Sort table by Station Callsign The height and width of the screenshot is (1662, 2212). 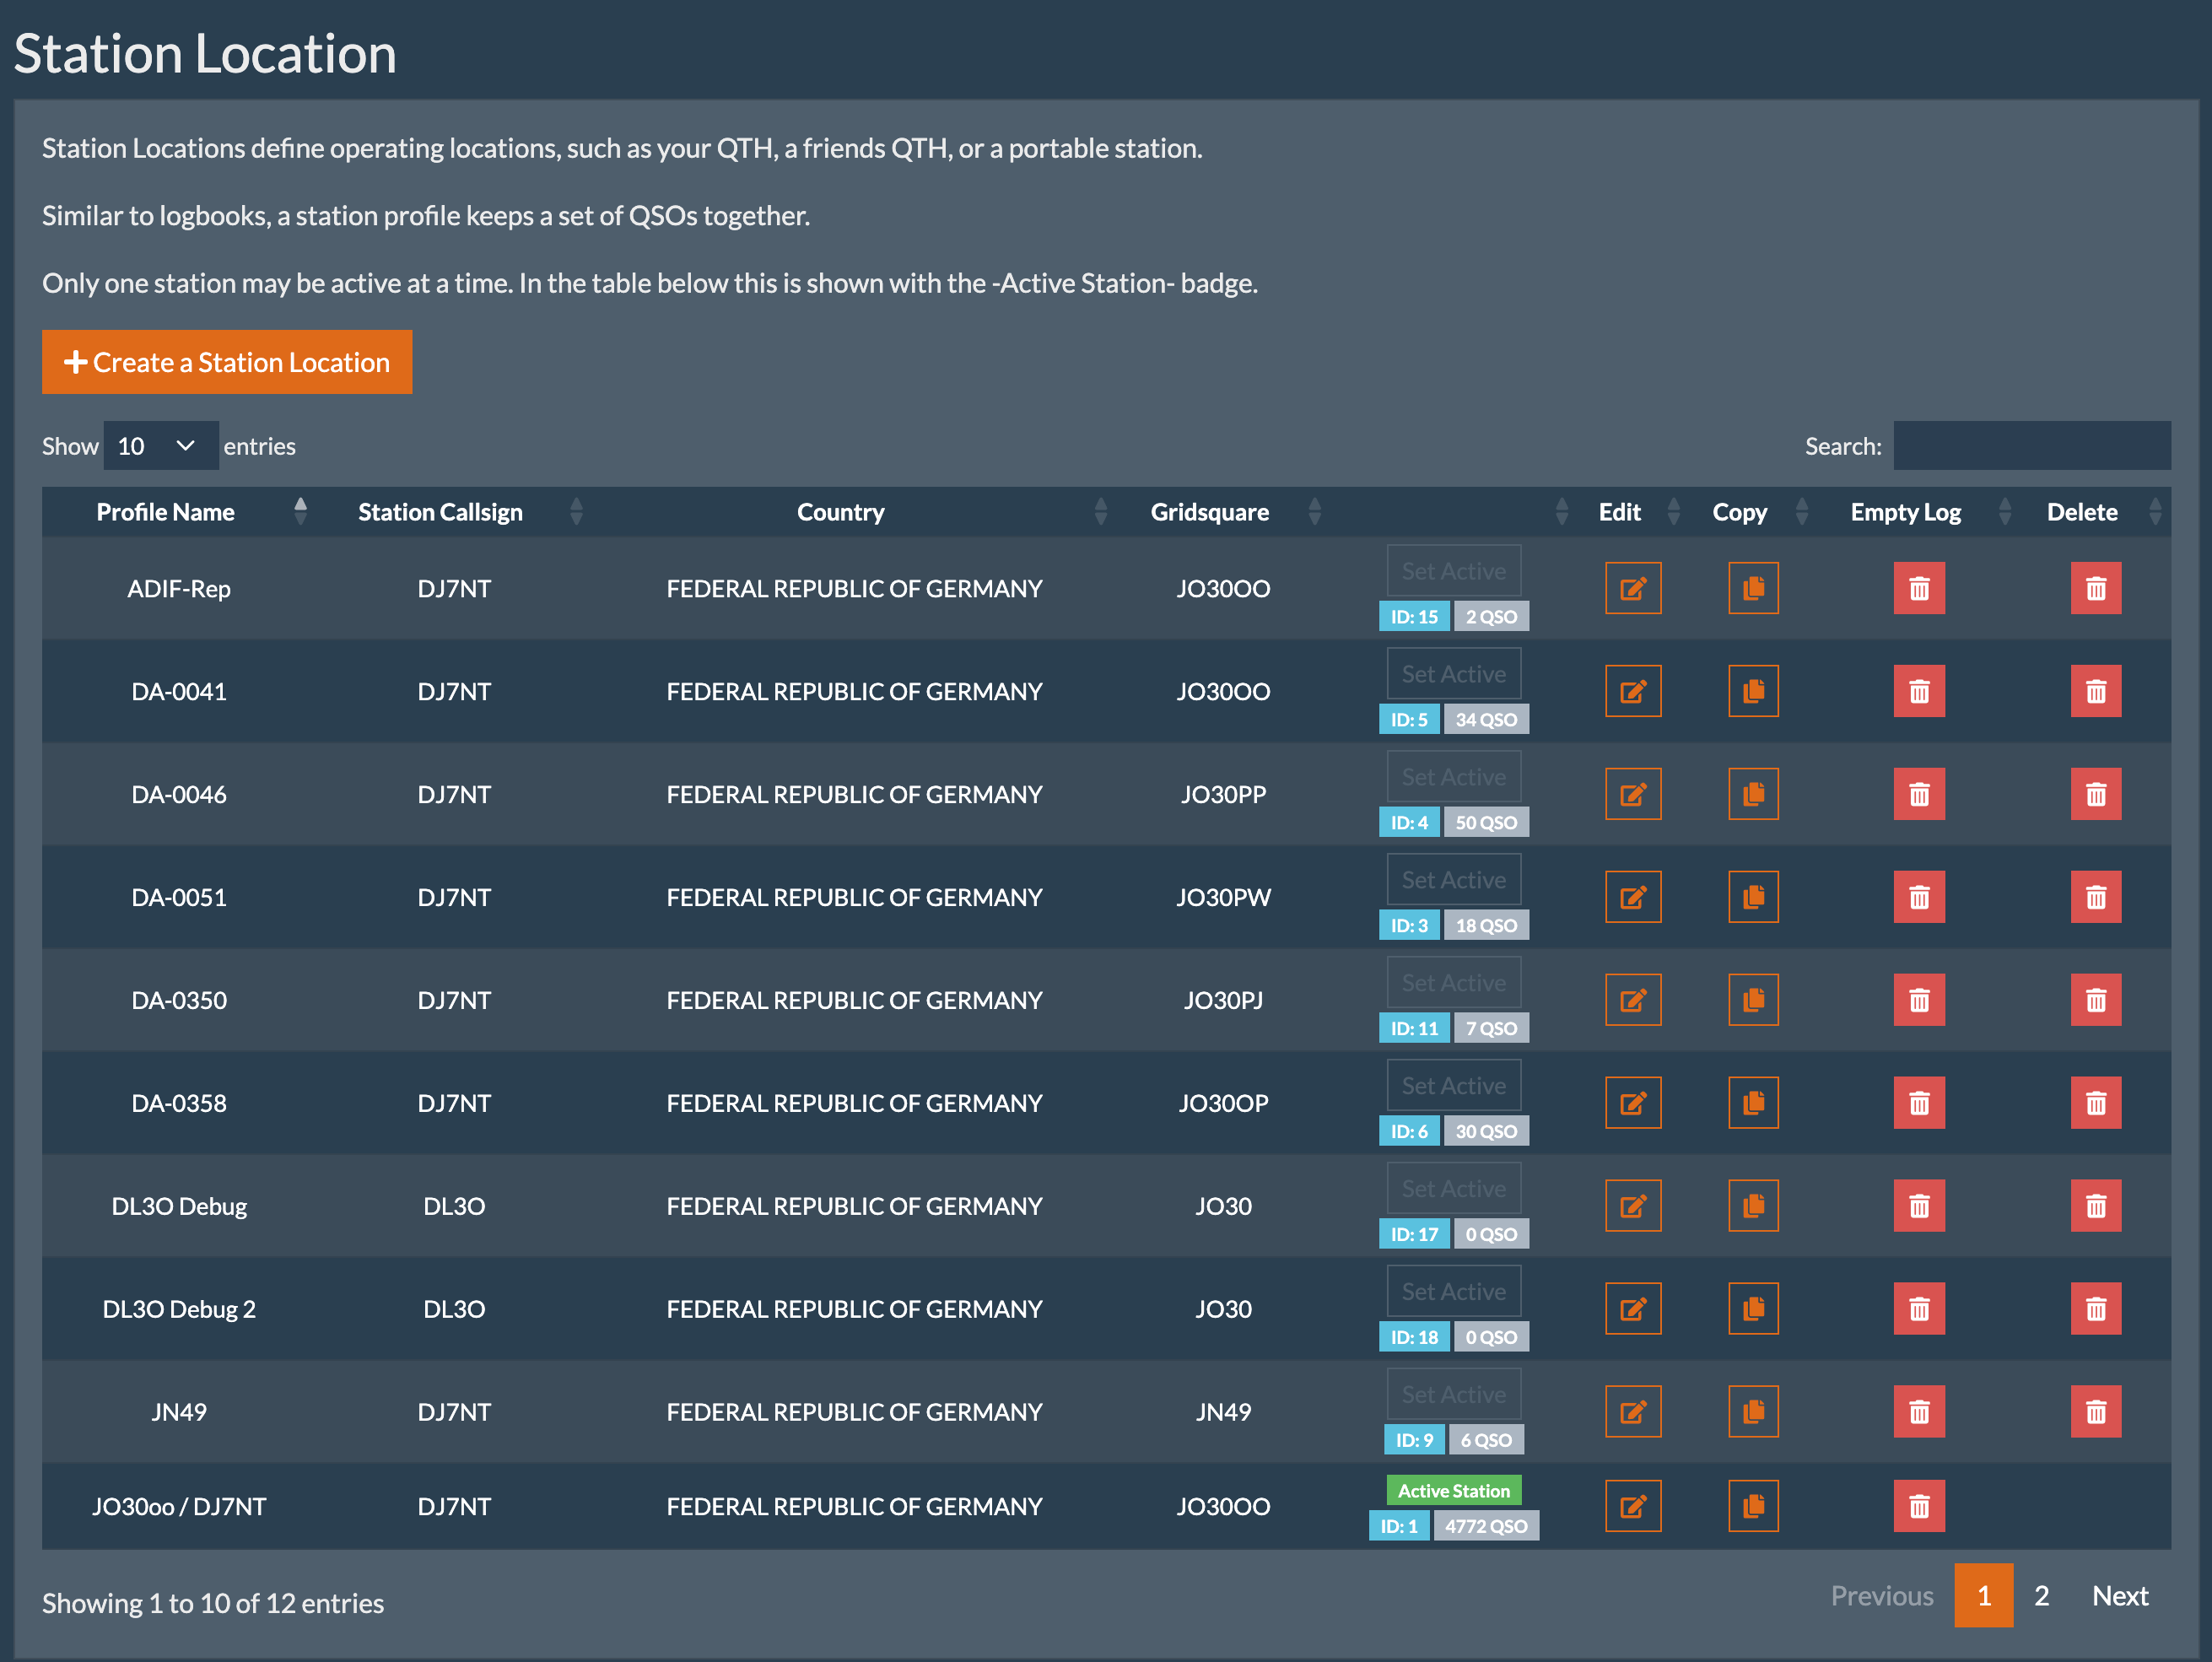[455, 512]
